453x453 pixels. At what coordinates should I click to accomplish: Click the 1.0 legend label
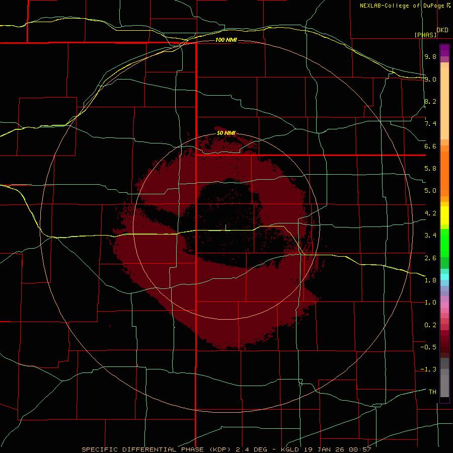[x=430, y=303]
